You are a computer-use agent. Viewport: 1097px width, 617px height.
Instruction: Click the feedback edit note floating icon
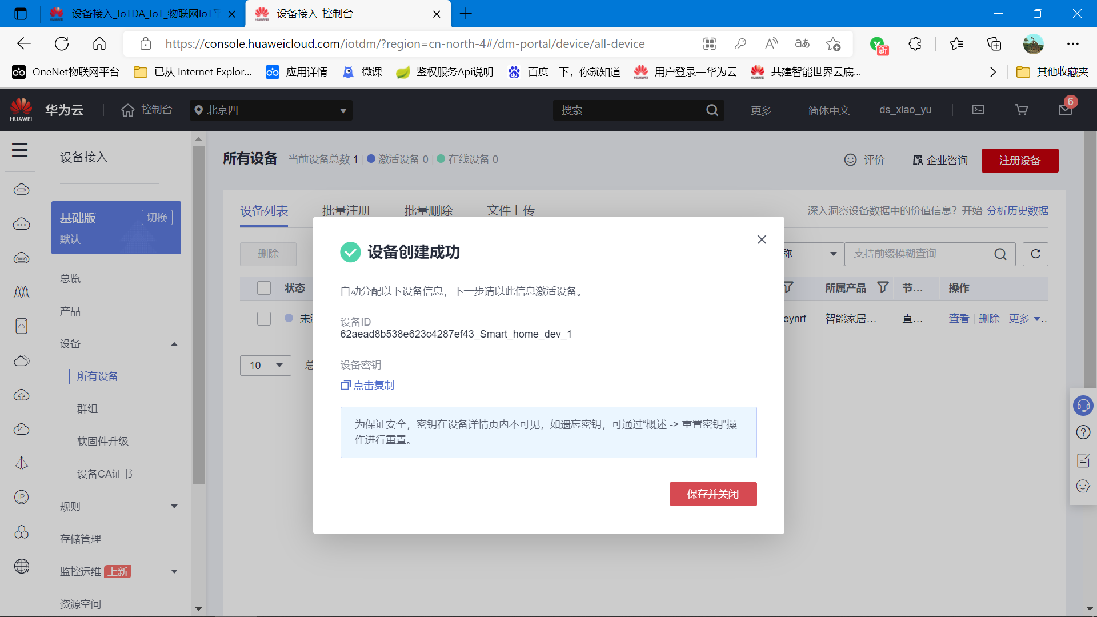(1083, 460)
